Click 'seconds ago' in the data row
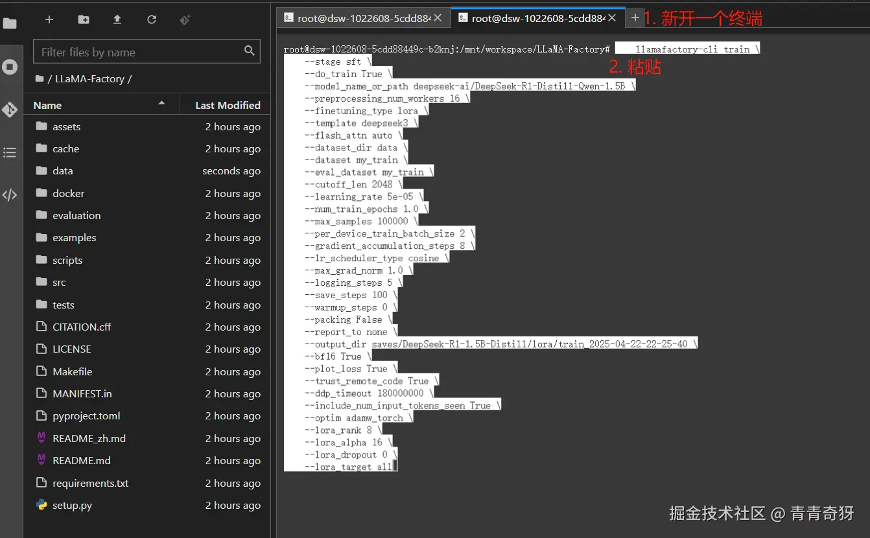This screenshot has width=870, height=538. coord(231,171)
